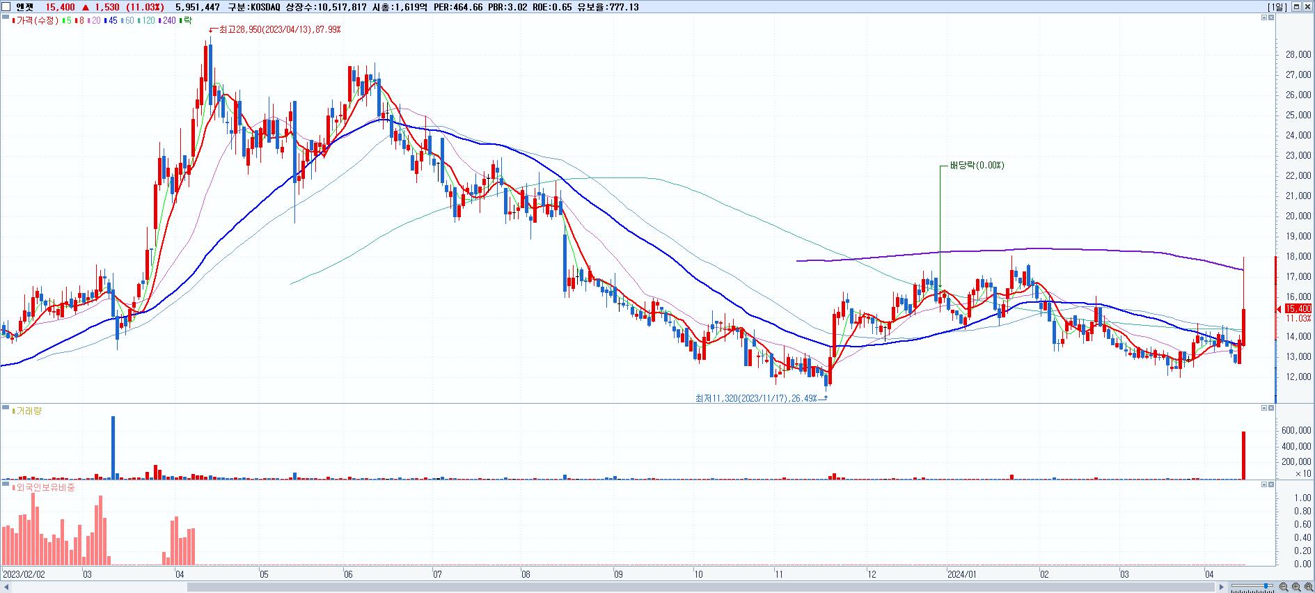
Task: Click the scroll left arrow on timeline scrollbar
Action: [6, 587]
